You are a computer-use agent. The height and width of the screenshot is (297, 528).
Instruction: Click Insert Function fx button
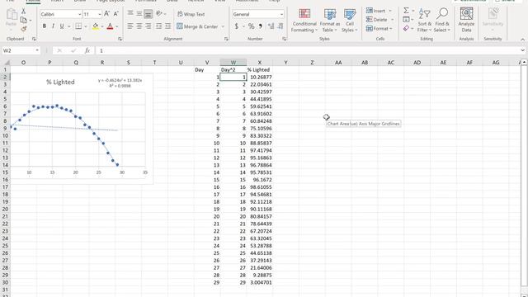tap(87, 50)
